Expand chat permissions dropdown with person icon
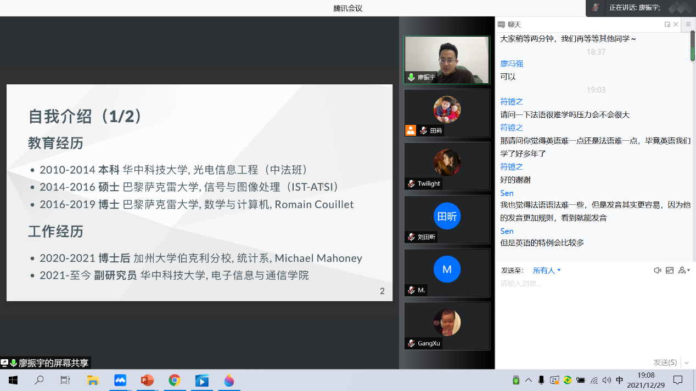Image resolution: width=696 pixels, height=391 pixels. click(x=684, y=271)
